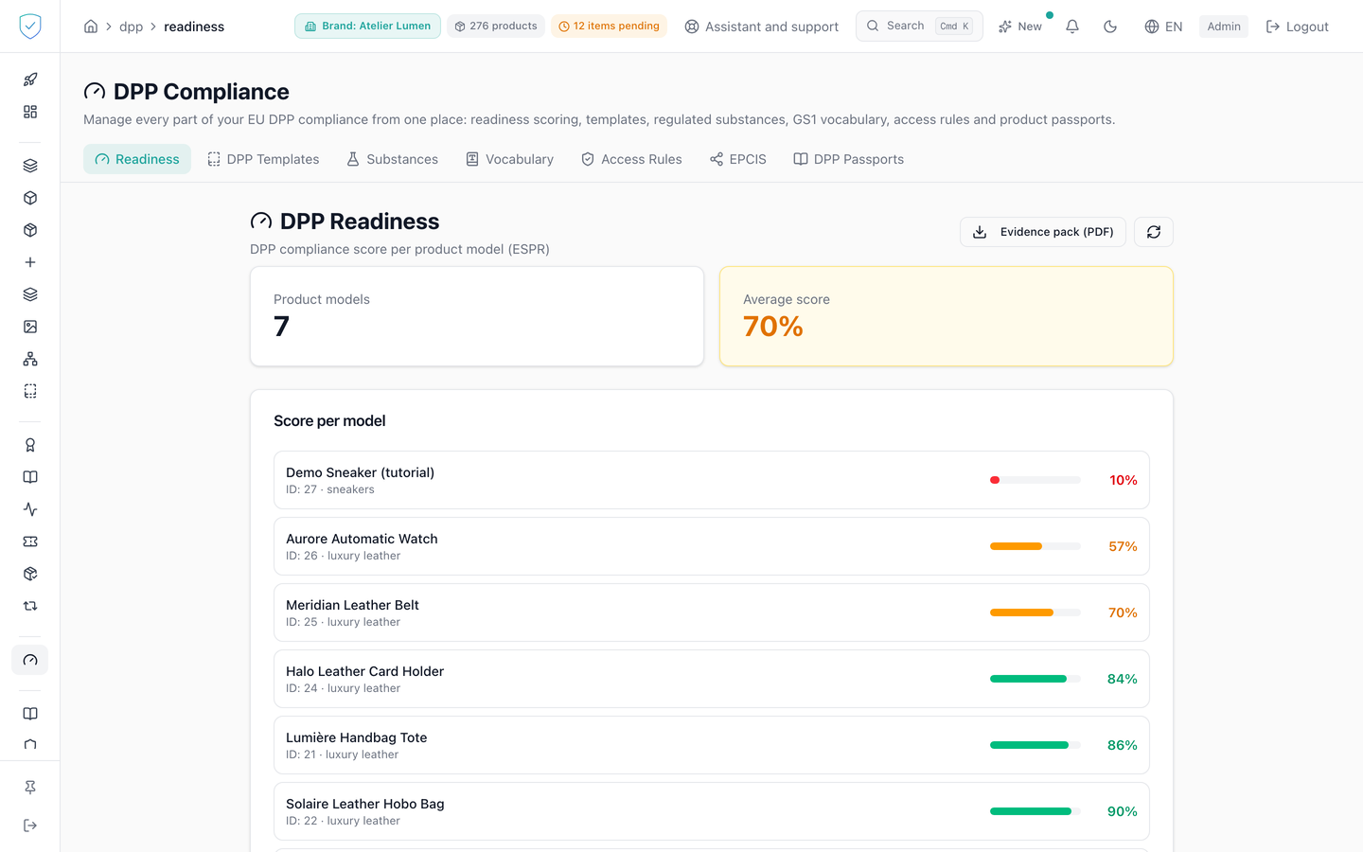
Task: Open the Substances tab
Action: 392,159
